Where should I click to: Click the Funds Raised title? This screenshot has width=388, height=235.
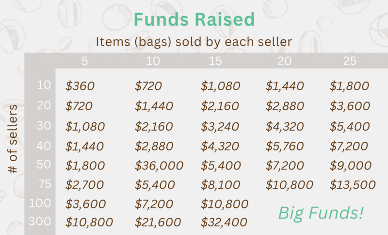pyautogui.click(x=194, y=19)
